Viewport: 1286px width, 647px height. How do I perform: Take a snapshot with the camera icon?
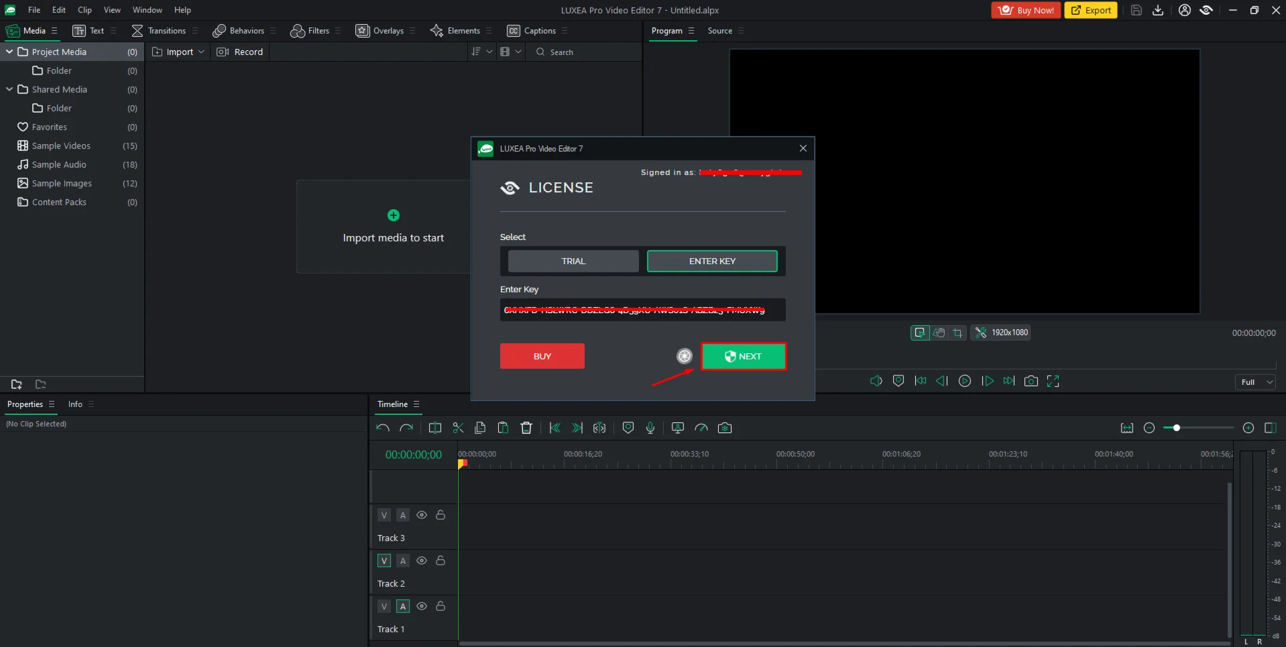click(1031, 381)
